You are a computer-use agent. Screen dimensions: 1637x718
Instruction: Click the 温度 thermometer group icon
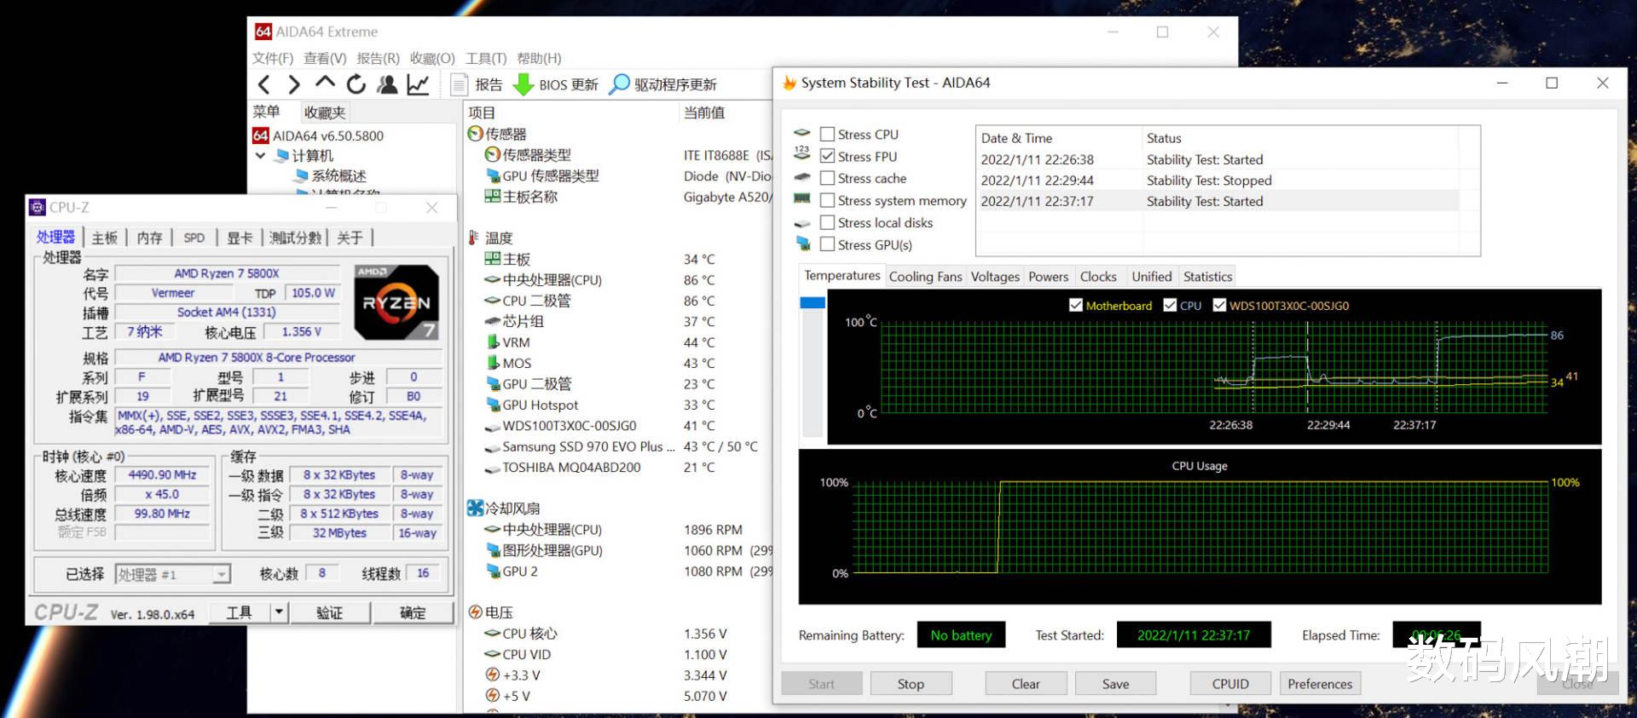[x=474, y=238]
